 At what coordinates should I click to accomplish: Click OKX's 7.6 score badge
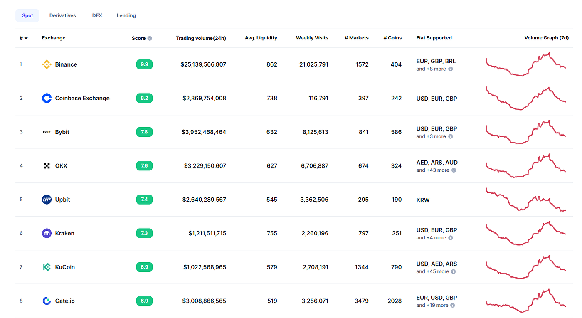144,165
